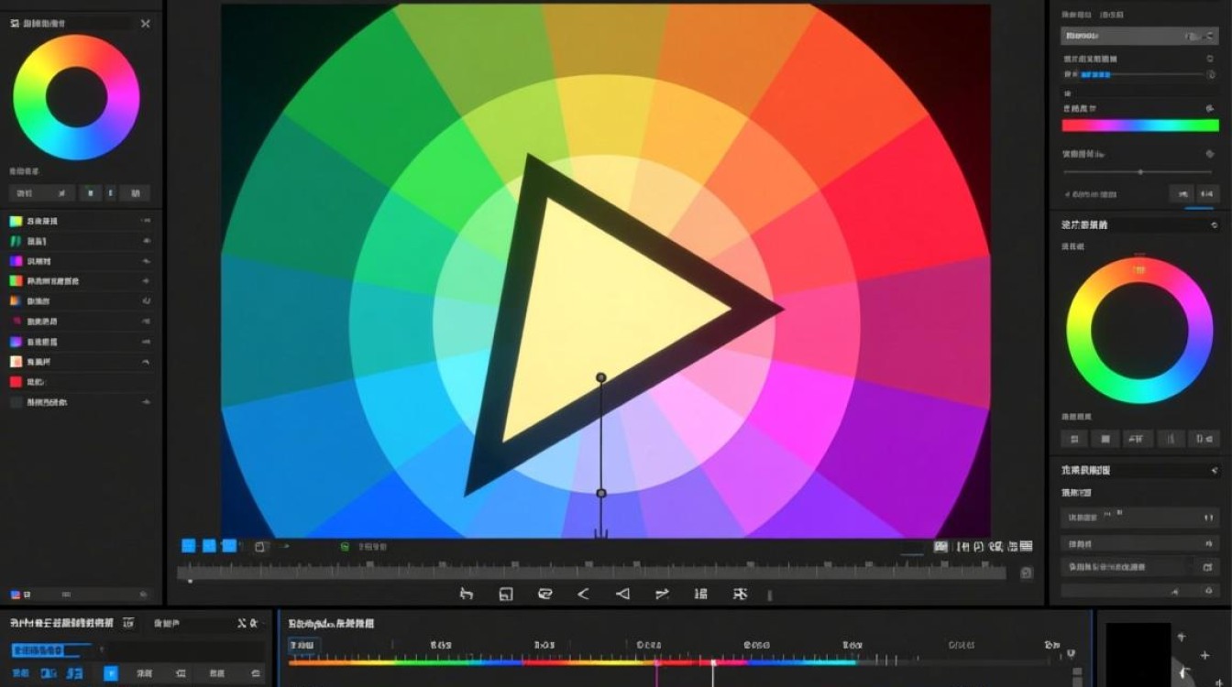Select the solid red swatch row in list
Screen dimensions: 1232x687
(x=79, y=382)
